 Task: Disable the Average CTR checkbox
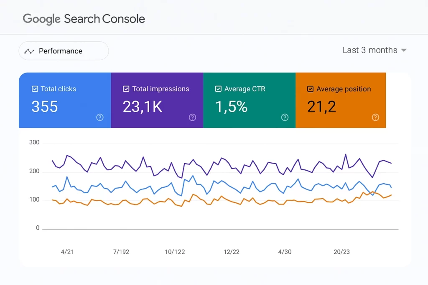218,88
